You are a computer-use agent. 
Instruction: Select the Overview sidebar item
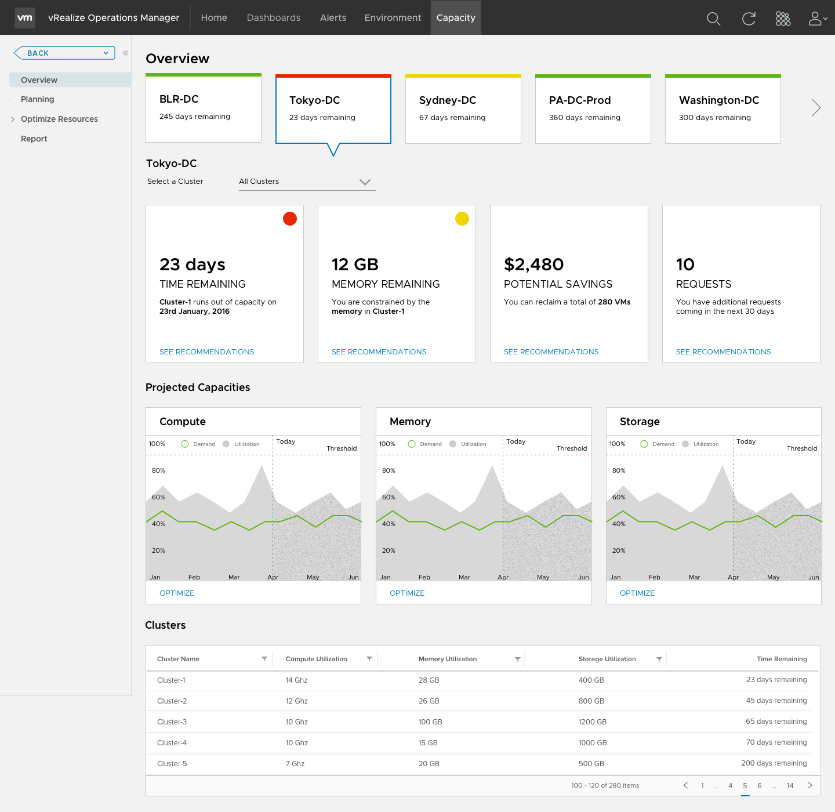pyautogui.click(x=70, y=80)
